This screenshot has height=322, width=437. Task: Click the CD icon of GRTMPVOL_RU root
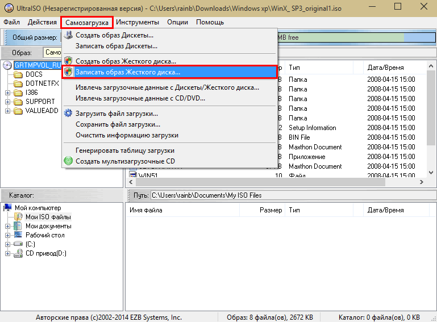point(7,65)
